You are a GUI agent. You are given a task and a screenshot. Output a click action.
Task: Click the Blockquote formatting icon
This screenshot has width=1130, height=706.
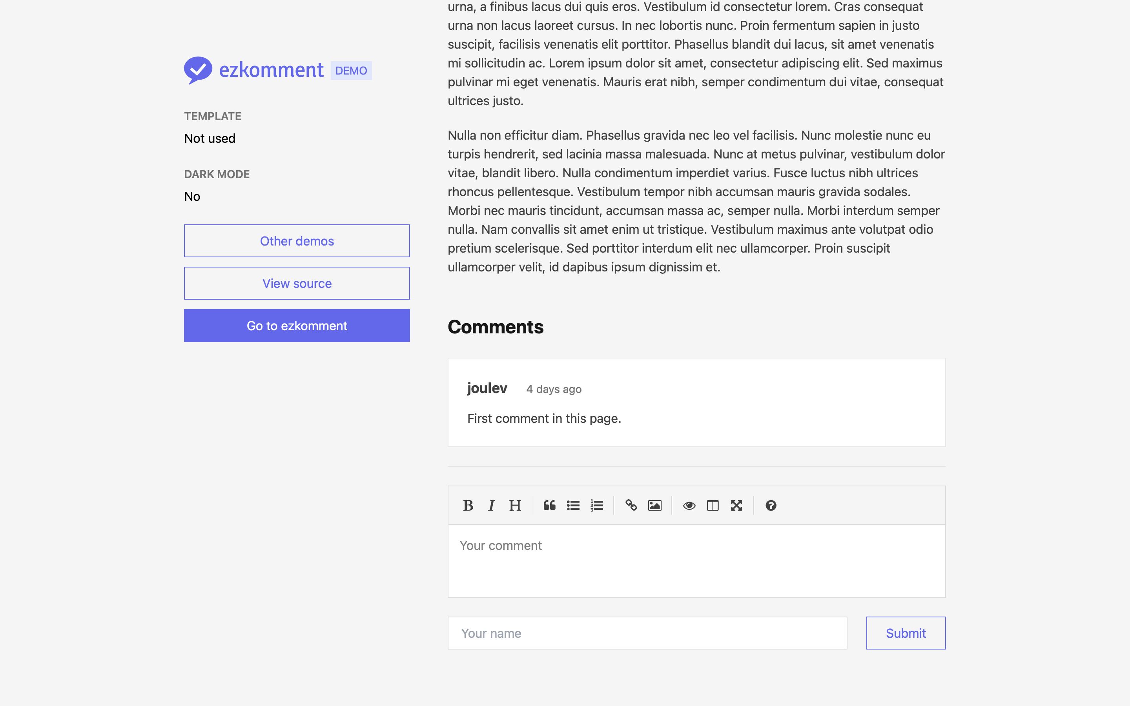point(549,506)
